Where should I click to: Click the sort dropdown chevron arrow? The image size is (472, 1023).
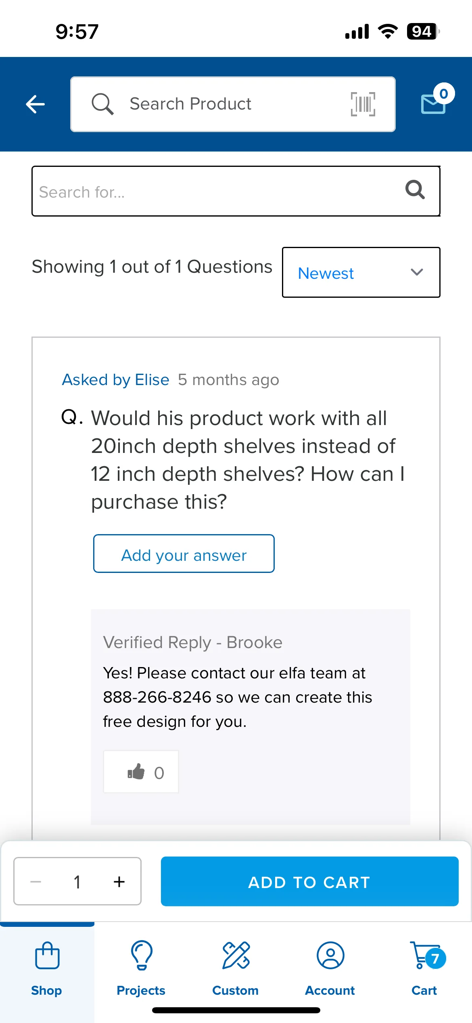coord(417,272)
